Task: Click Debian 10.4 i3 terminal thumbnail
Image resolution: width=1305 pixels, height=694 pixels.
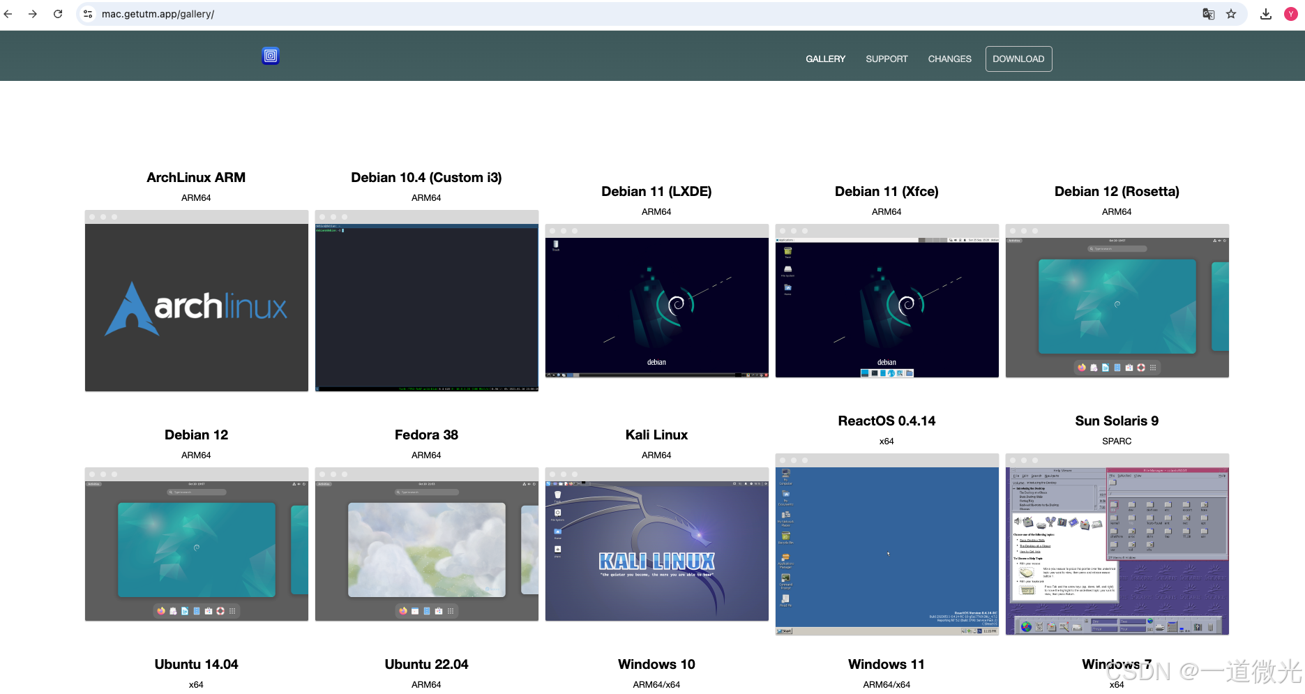Action: point(426,301)
